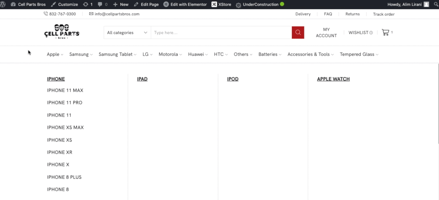Open the Returns link

(353, 14)
